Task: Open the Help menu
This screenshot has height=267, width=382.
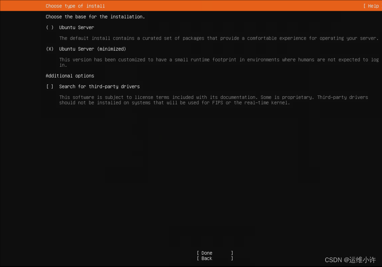Action: tap(372, 6)
